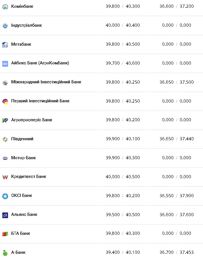Click the Південний bank logo icon
This screenshot has height=261, width=203.
[5, 139]
